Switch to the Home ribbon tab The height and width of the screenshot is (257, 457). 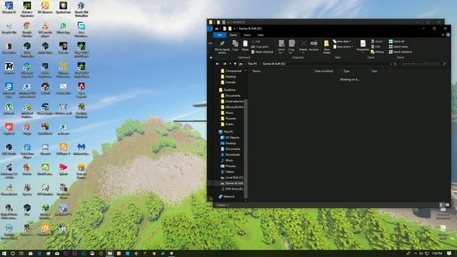[x=233, y=35]
